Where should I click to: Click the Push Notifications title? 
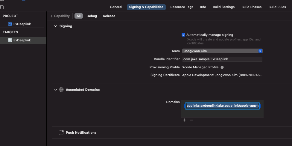point(81,133)
